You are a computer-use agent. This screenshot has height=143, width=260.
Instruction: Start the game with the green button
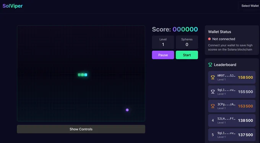point(187,55)
